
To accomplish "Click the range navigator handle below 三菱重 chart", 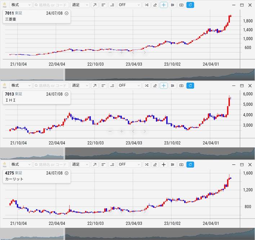I will [64, 74].
